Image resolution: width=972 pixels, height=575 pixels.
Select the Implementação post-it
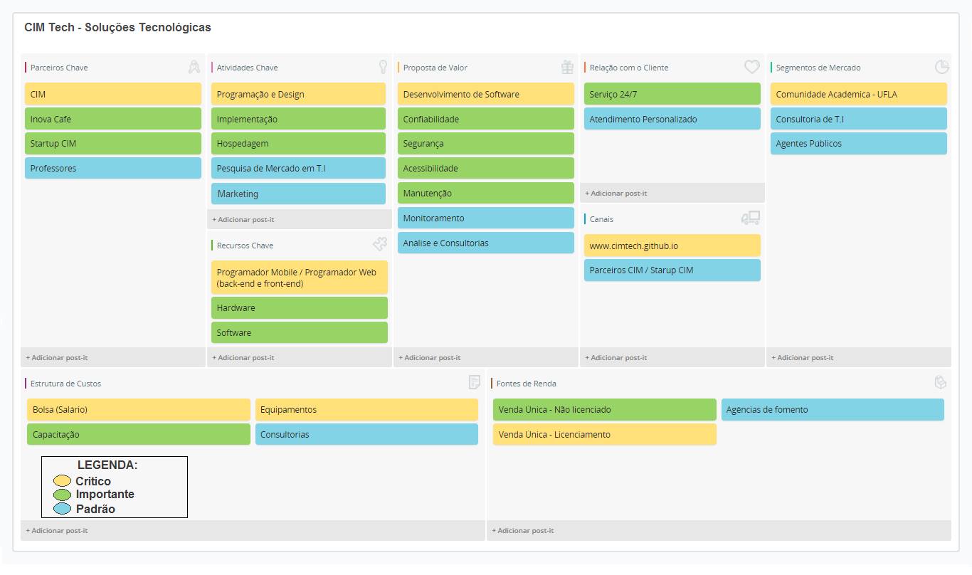click(x=300, y=119)
